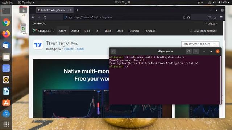Close the Install TradingView tab
This screenshot has width=232, height=130.
click(71, 10)
